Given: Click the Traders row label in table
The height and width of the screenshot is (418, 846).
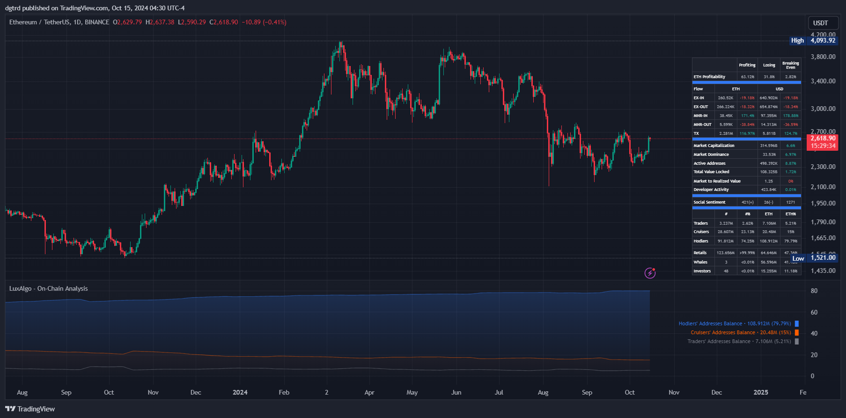Looking at the screenshot, I should (700, 223).
